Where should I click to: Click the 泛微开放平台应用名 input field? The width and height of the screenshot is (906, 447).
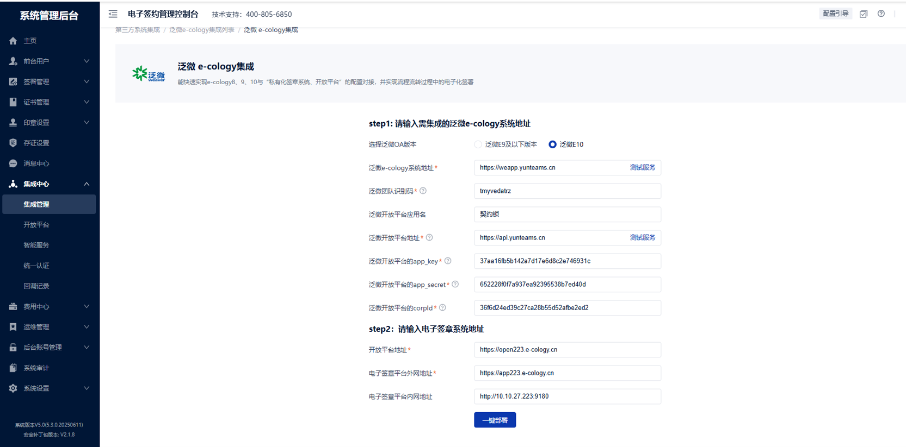pos(568,215)
